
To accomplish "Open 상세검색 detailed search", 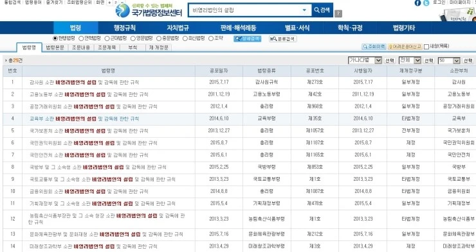I will click(x=247, y=38).
